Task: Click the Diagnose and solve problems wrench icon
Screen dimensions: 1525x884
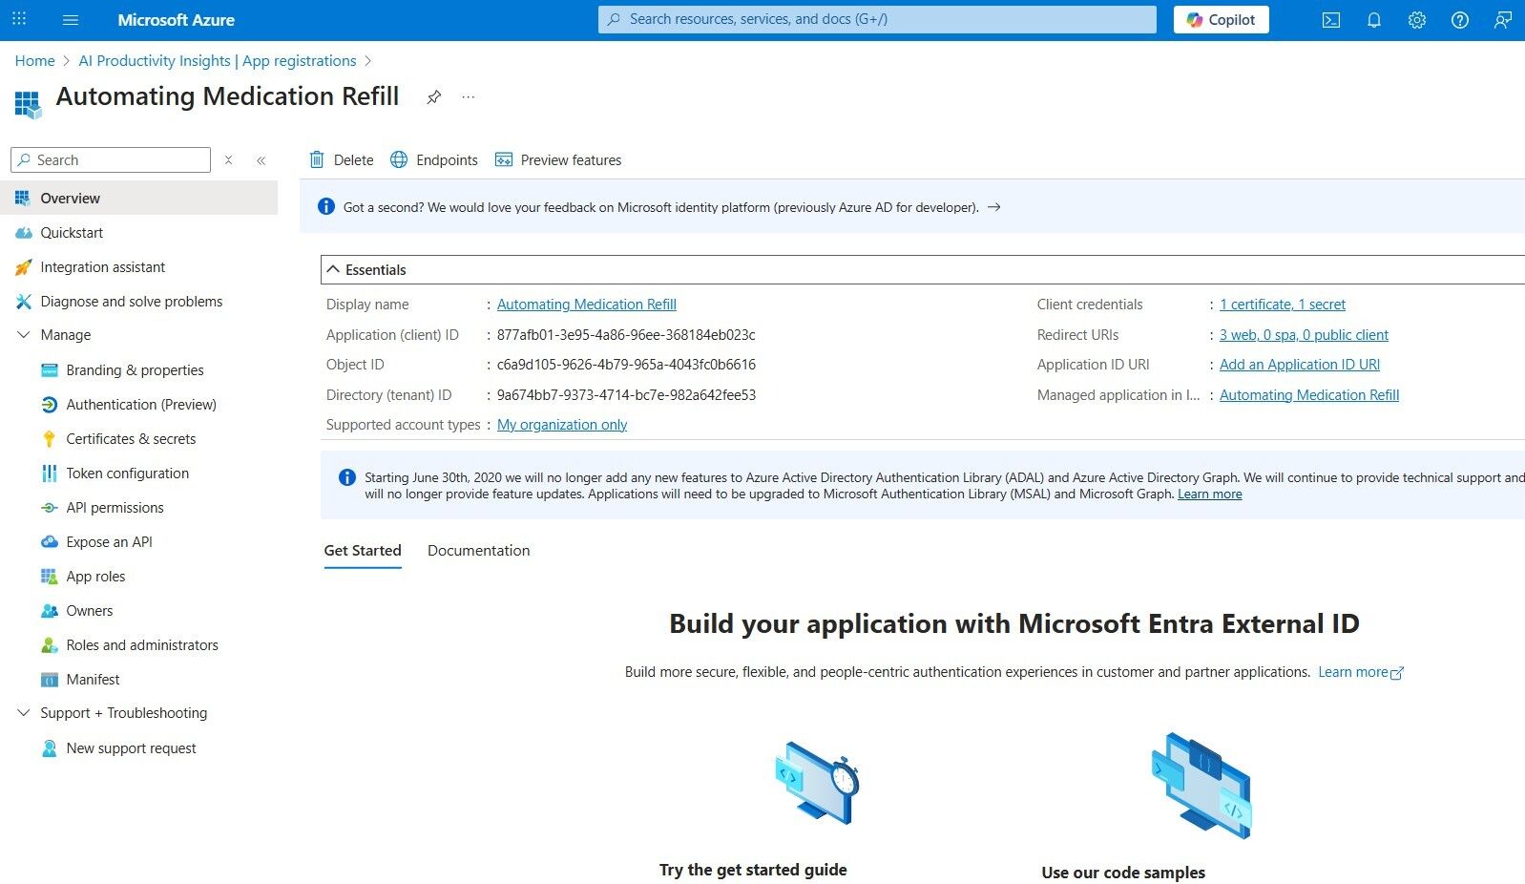Action: pos(24,302)
